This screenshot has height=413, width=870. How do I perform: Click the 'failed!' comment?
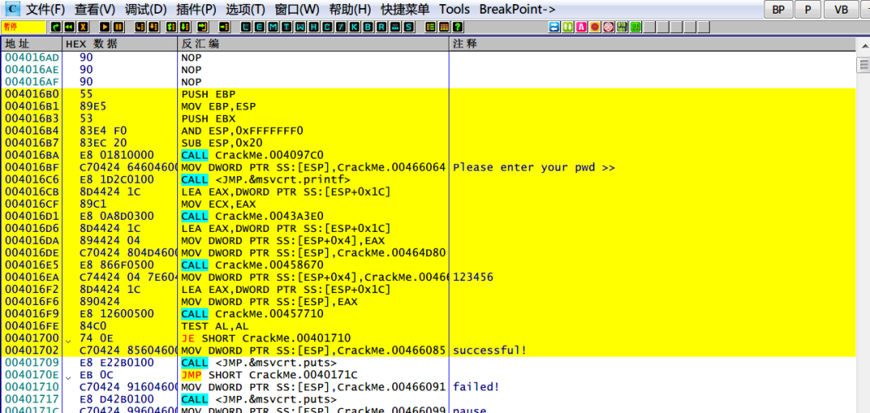click(476, 387)
